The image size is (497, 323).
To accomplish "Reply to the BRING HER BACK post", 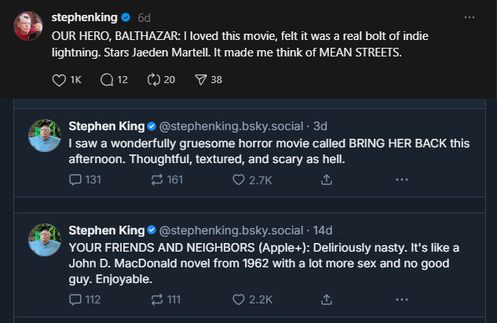I will pos(75,180).
